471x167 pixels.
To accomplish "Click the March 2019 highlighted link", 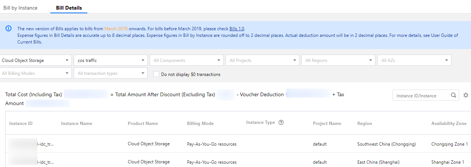I will (x=116, y=29).
